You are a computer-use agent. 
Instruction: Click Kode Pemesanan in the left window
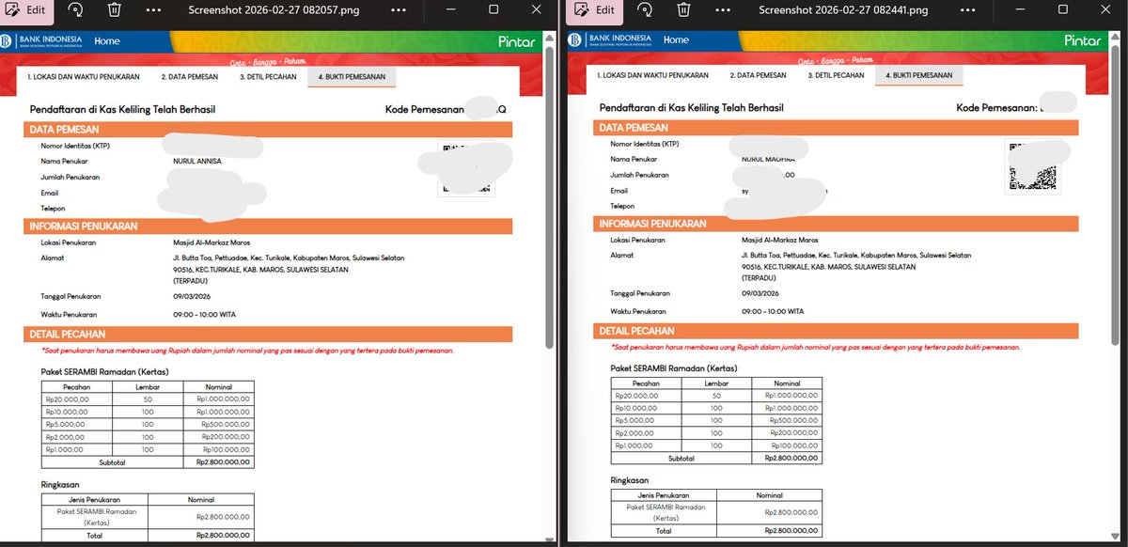click(x=425, y=110)
